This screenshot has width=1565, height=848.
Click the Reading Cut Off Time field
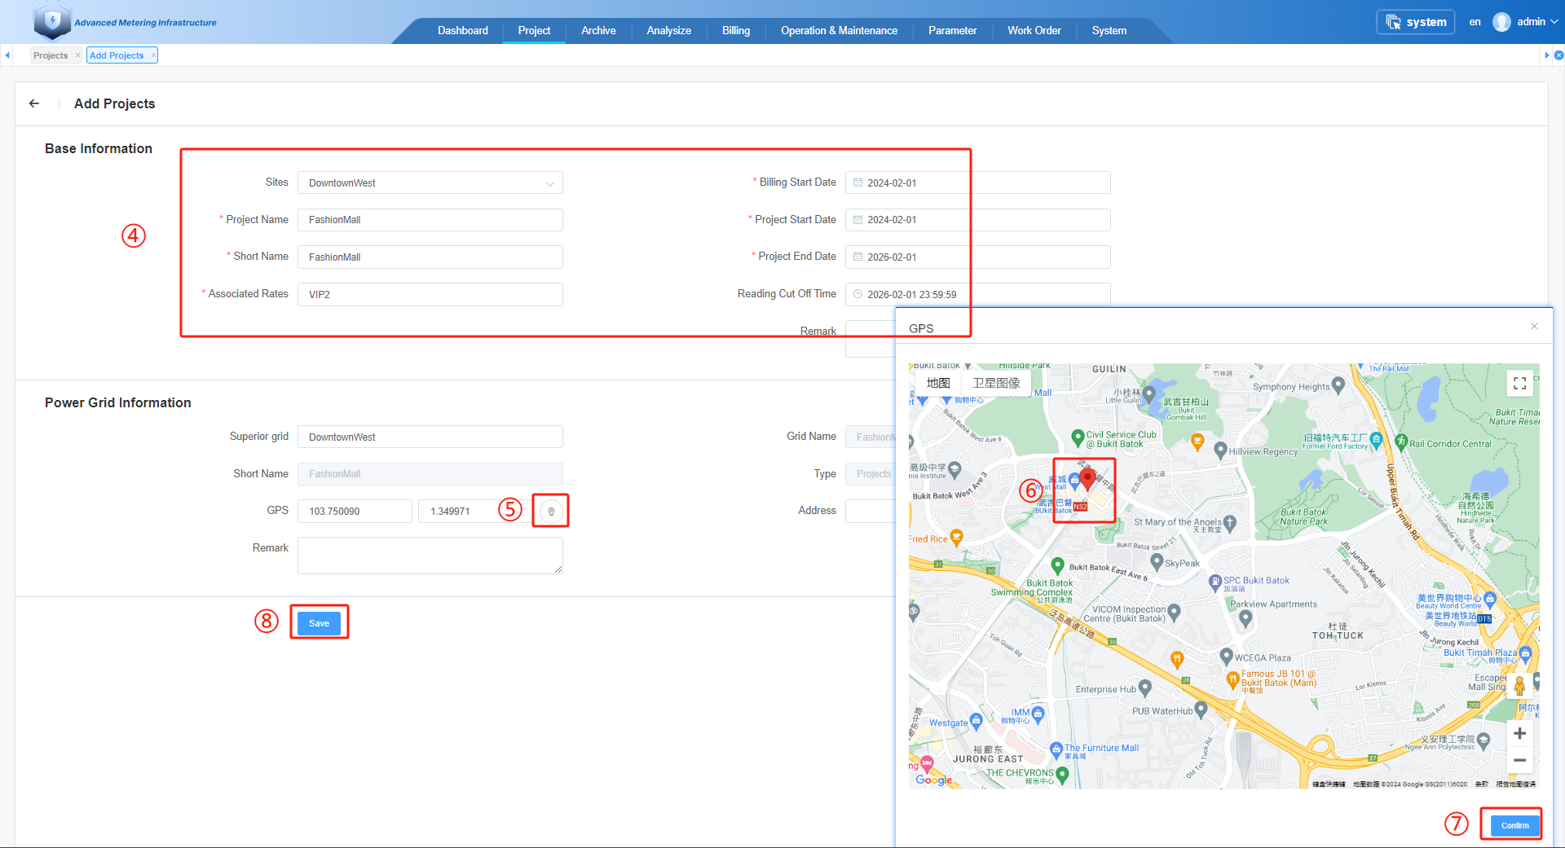[x=977, y=294]
